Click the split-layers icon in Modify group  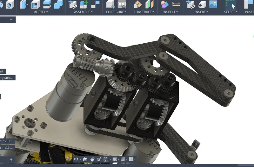click(x=47, y=4)
